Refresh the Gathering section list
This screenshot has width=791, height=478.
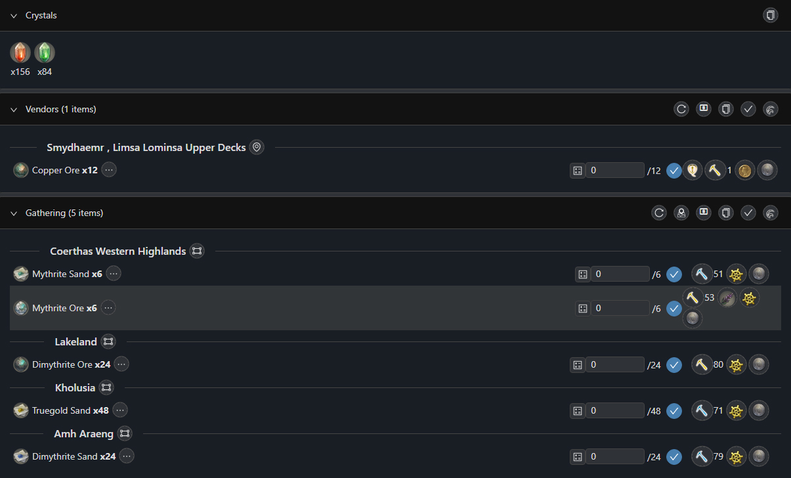coord(659,212)
